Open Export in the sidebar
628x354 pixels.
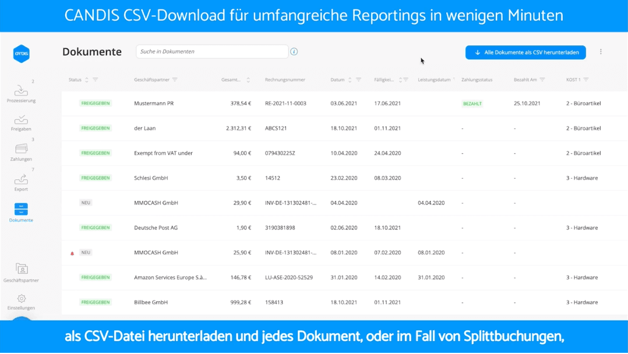tap(21, 182)
